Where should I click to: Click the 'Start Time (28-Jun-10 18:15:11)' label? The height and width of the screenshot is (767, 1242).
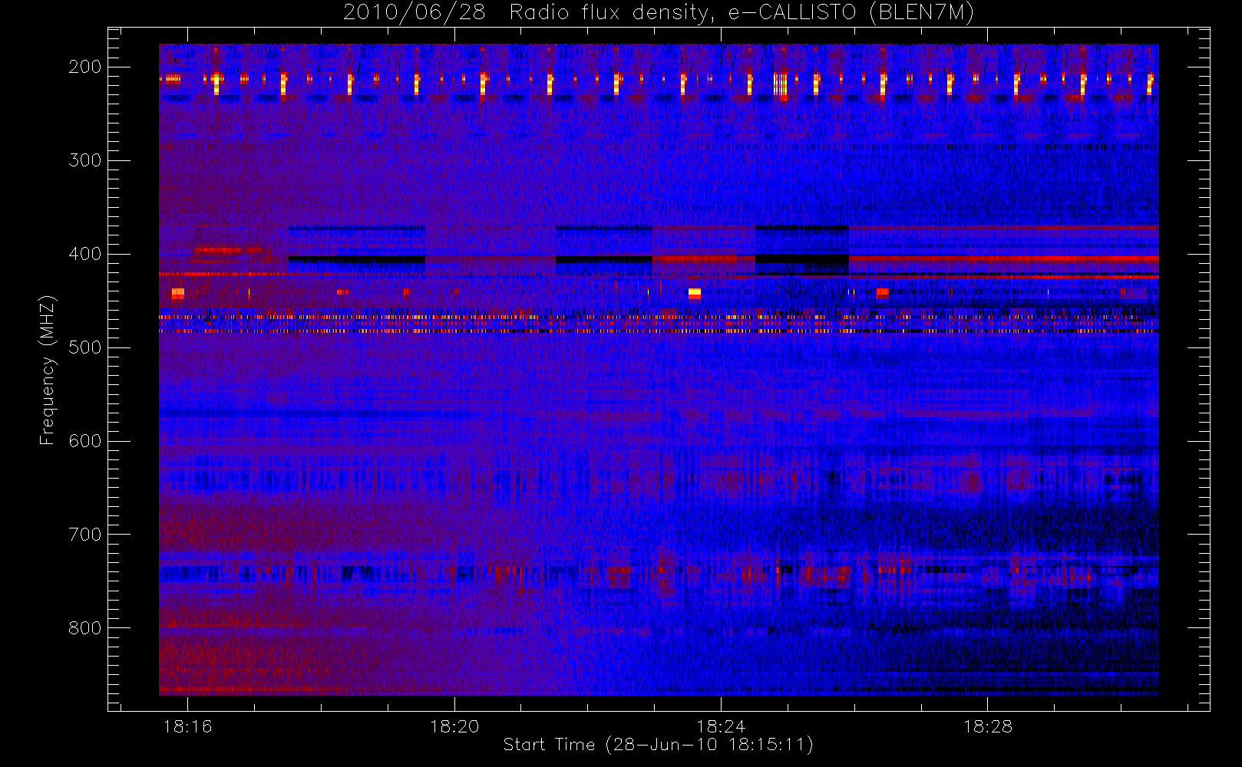click(658, 745)
